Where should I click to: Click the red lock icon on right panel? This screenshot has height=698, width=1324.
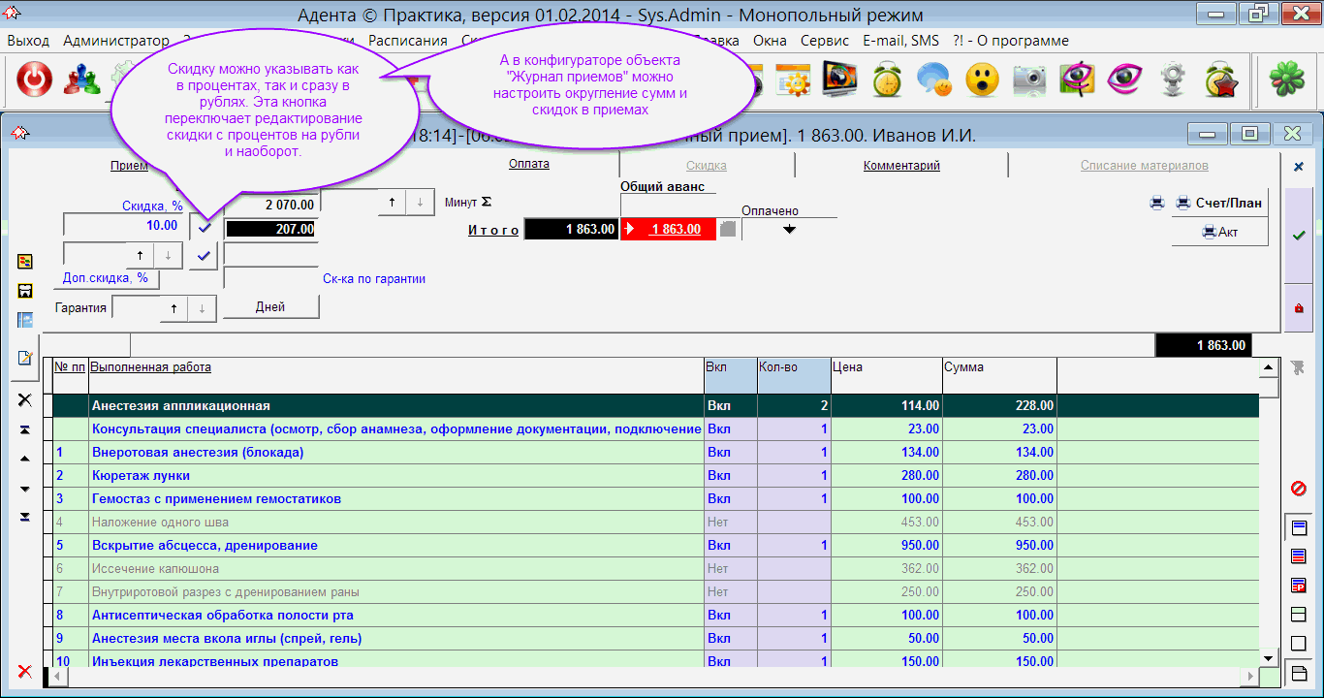tap(1299, 308)
